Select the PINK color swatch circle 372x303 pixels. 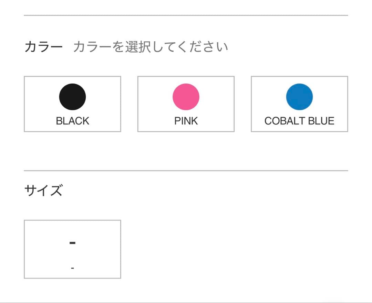click(x=186, y=97)
